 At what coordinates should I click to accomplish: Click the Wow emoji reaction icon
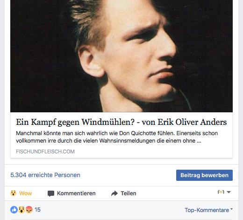click(14, 193)
